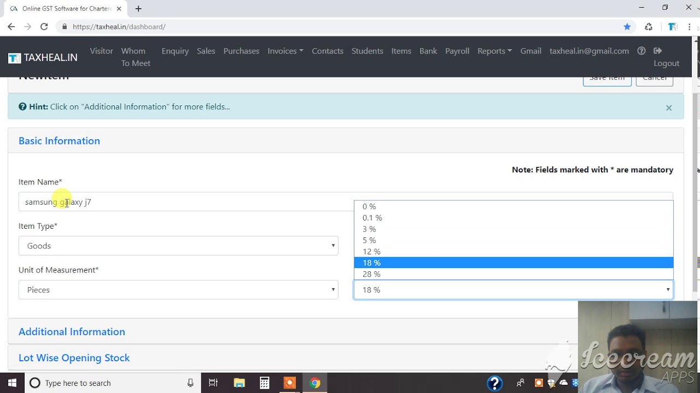Click the Type here to search box
The image size is (700, 393).
[112, 383]
